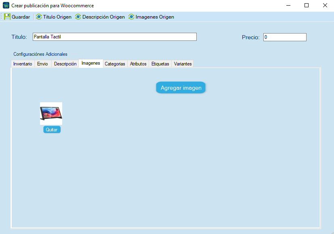Click the app icon in title bar

tap(6, 5)
